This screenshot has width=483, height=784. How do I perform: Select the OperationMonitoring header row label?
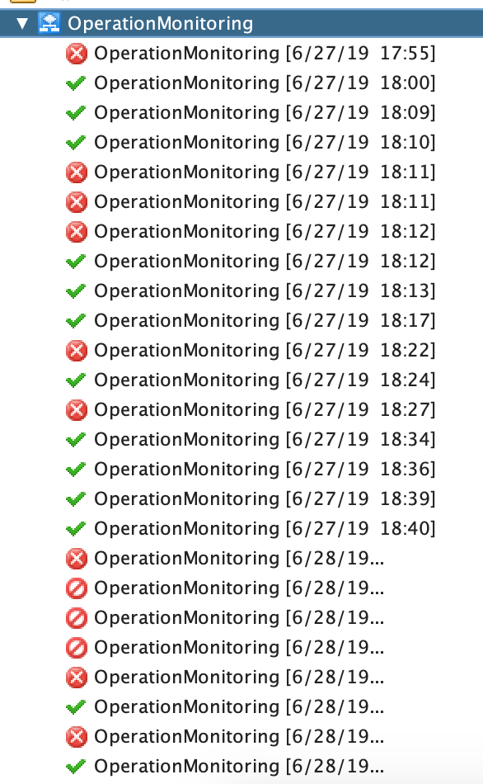point(161,23)
